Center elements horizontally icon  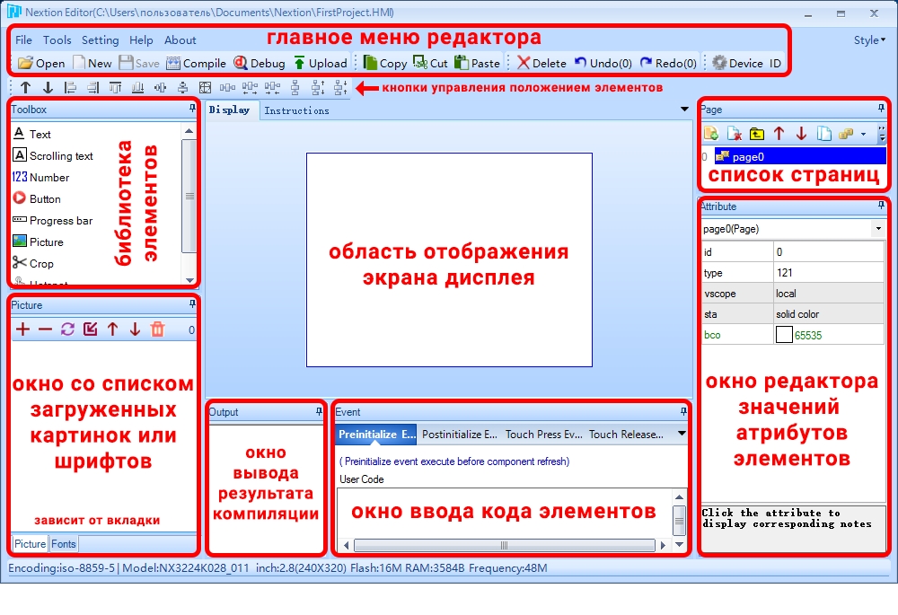pos(161,88)
